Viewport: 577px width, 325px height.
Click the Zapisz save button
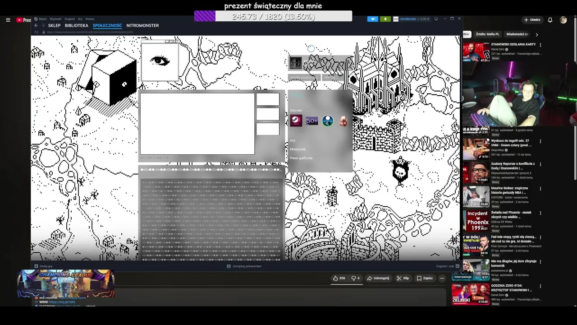(x=425, y=278)
